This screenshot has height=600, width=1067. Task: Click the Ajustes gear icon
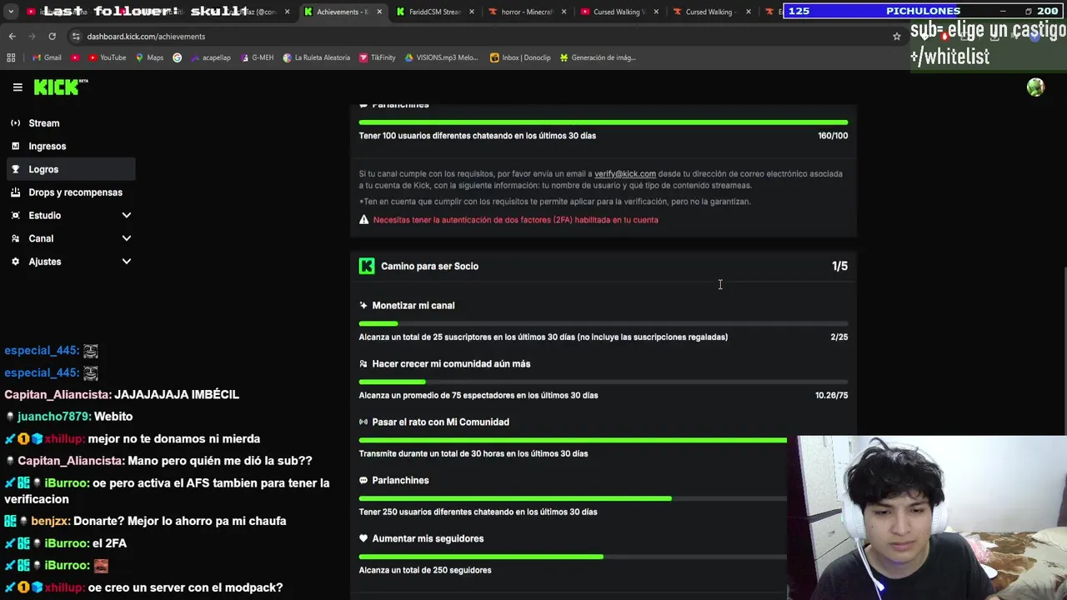pos(15,262)
